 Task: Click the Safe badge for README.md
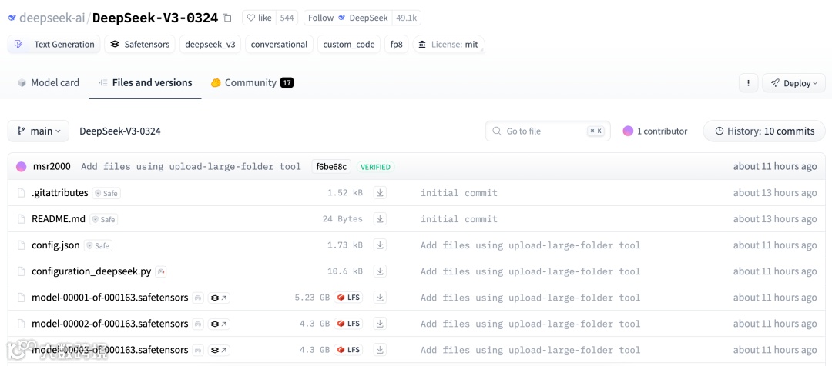tap(103, 219)
